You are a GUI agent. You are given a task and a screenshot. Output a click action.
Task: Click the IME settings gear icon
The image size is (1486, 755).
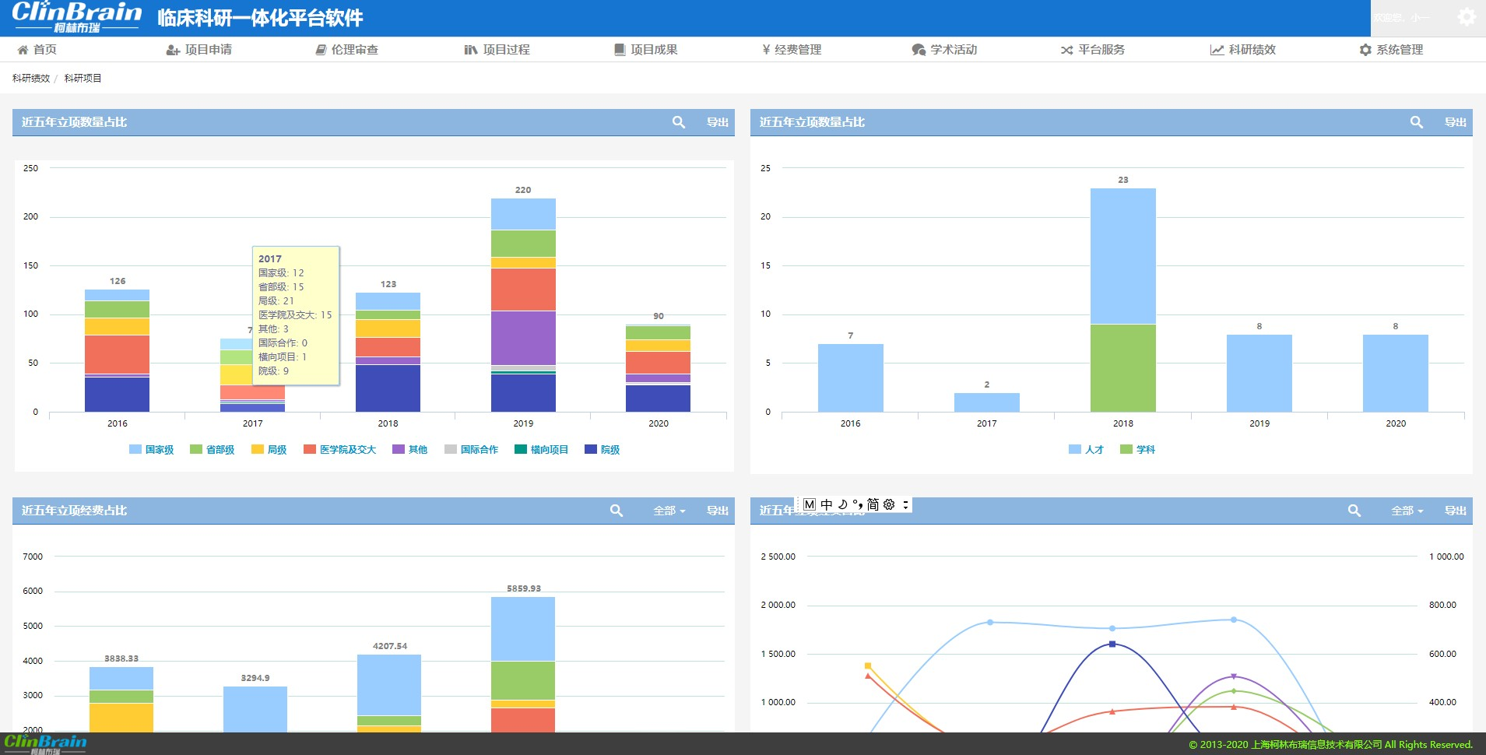point(889,504)
